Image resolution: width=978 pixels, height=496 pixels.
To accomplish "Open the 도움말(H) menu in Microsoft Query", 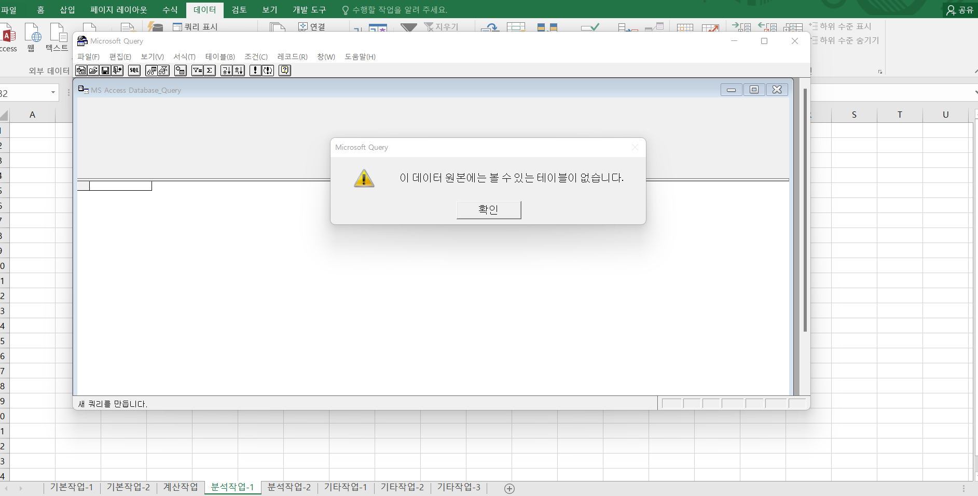I will click(360, 56).
